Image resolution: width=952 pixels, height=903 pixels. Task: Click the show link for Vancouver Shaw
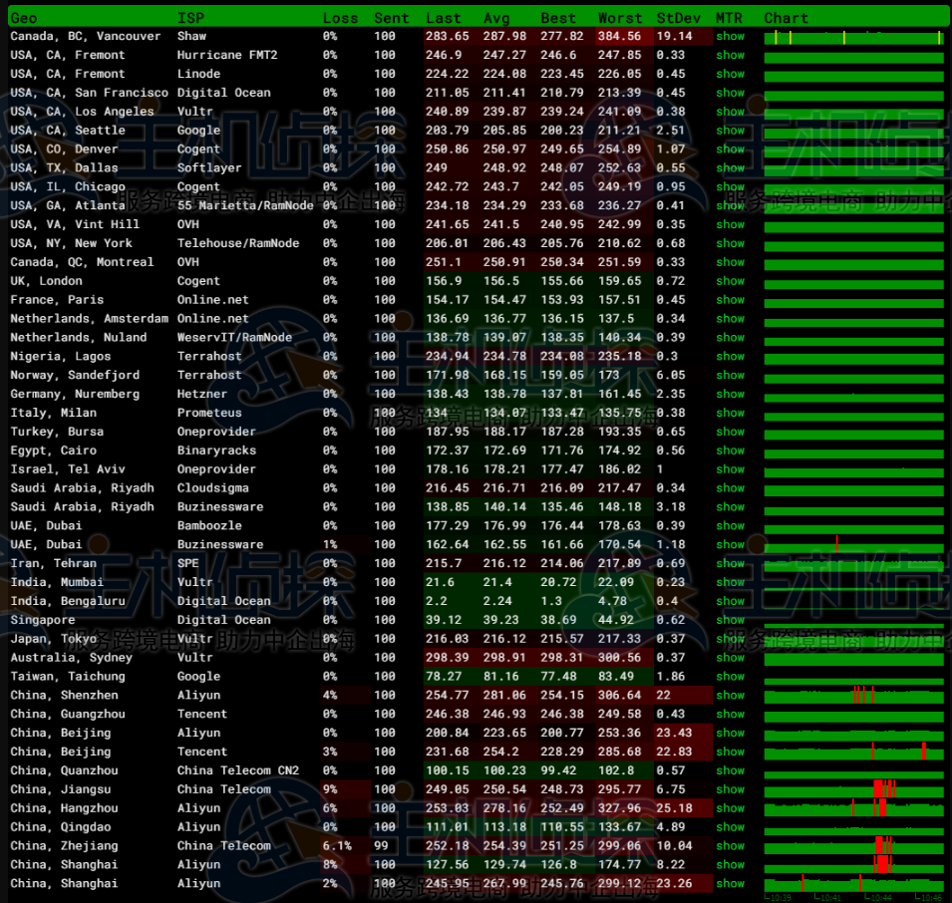tap(730, 37)
